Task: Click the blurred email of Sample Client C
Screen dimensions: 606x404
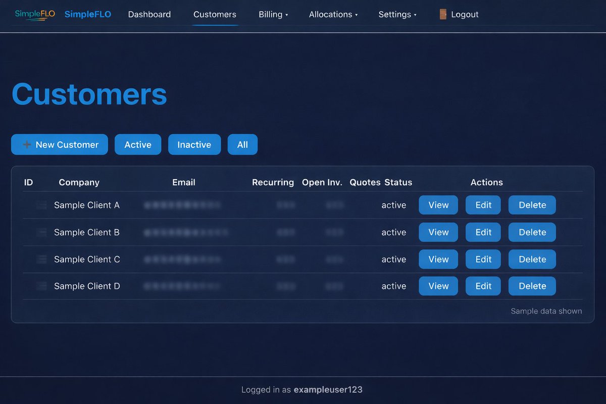Action: click(x=182, y=259)
